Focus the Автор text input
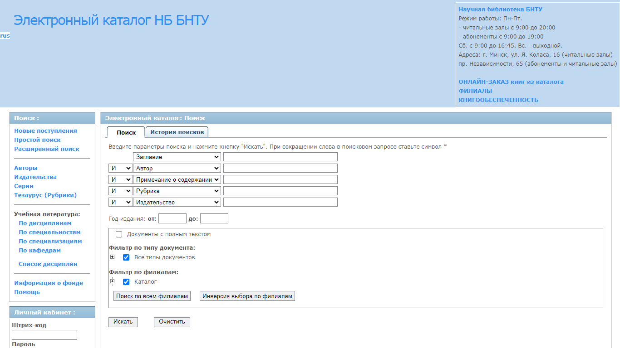The image size is (620, 348). point(280,168)
